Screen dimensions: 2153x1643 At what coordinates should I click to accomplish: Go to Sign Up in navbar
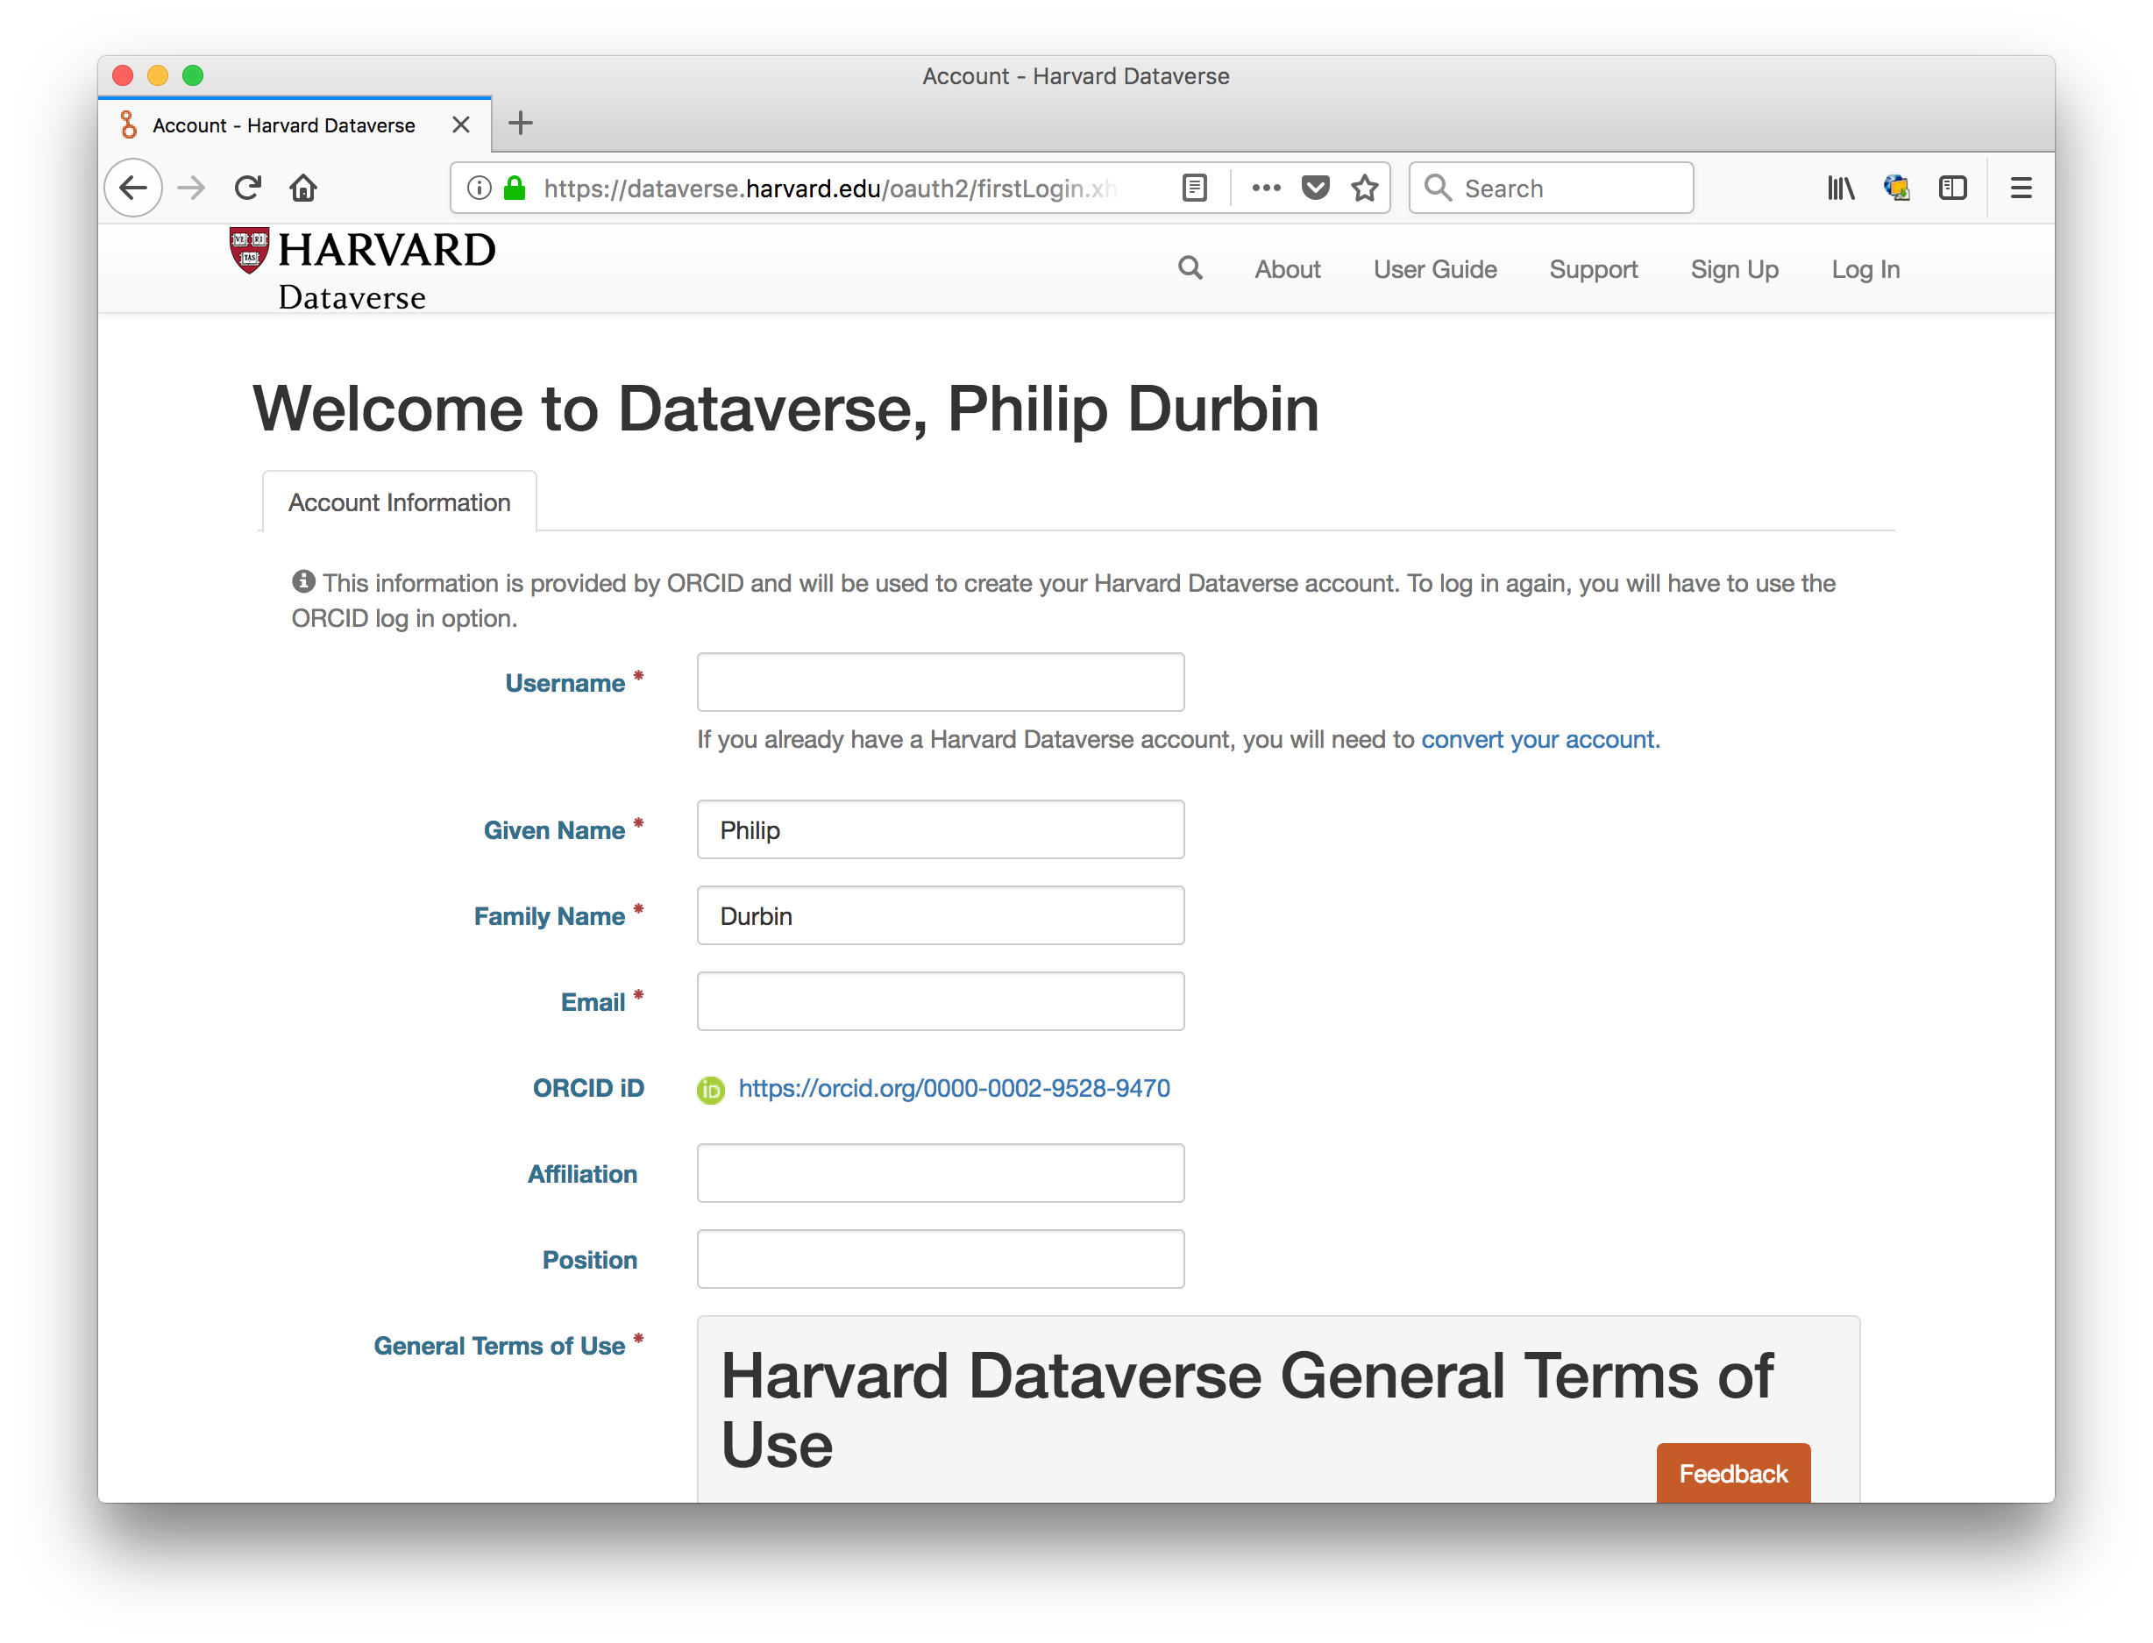click(x=1735, y=269)
